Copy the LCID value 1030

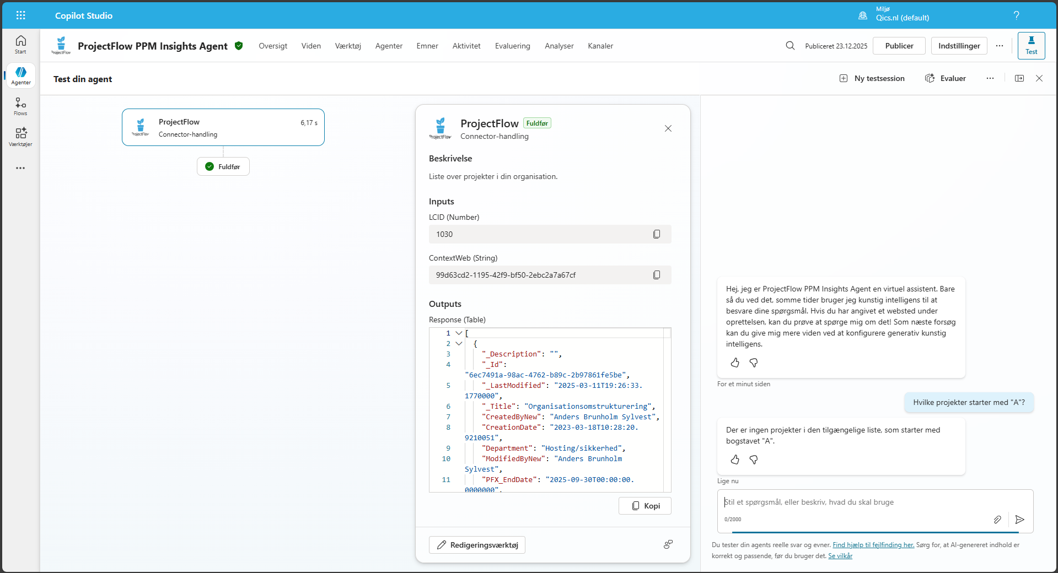point(657,234)
